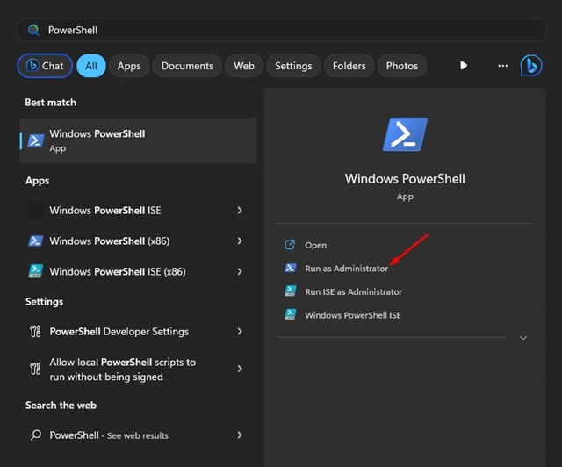Launch Windows PowerShell ISE from the details pane
This screenshot has height=467, width=562.
point(353,315)
